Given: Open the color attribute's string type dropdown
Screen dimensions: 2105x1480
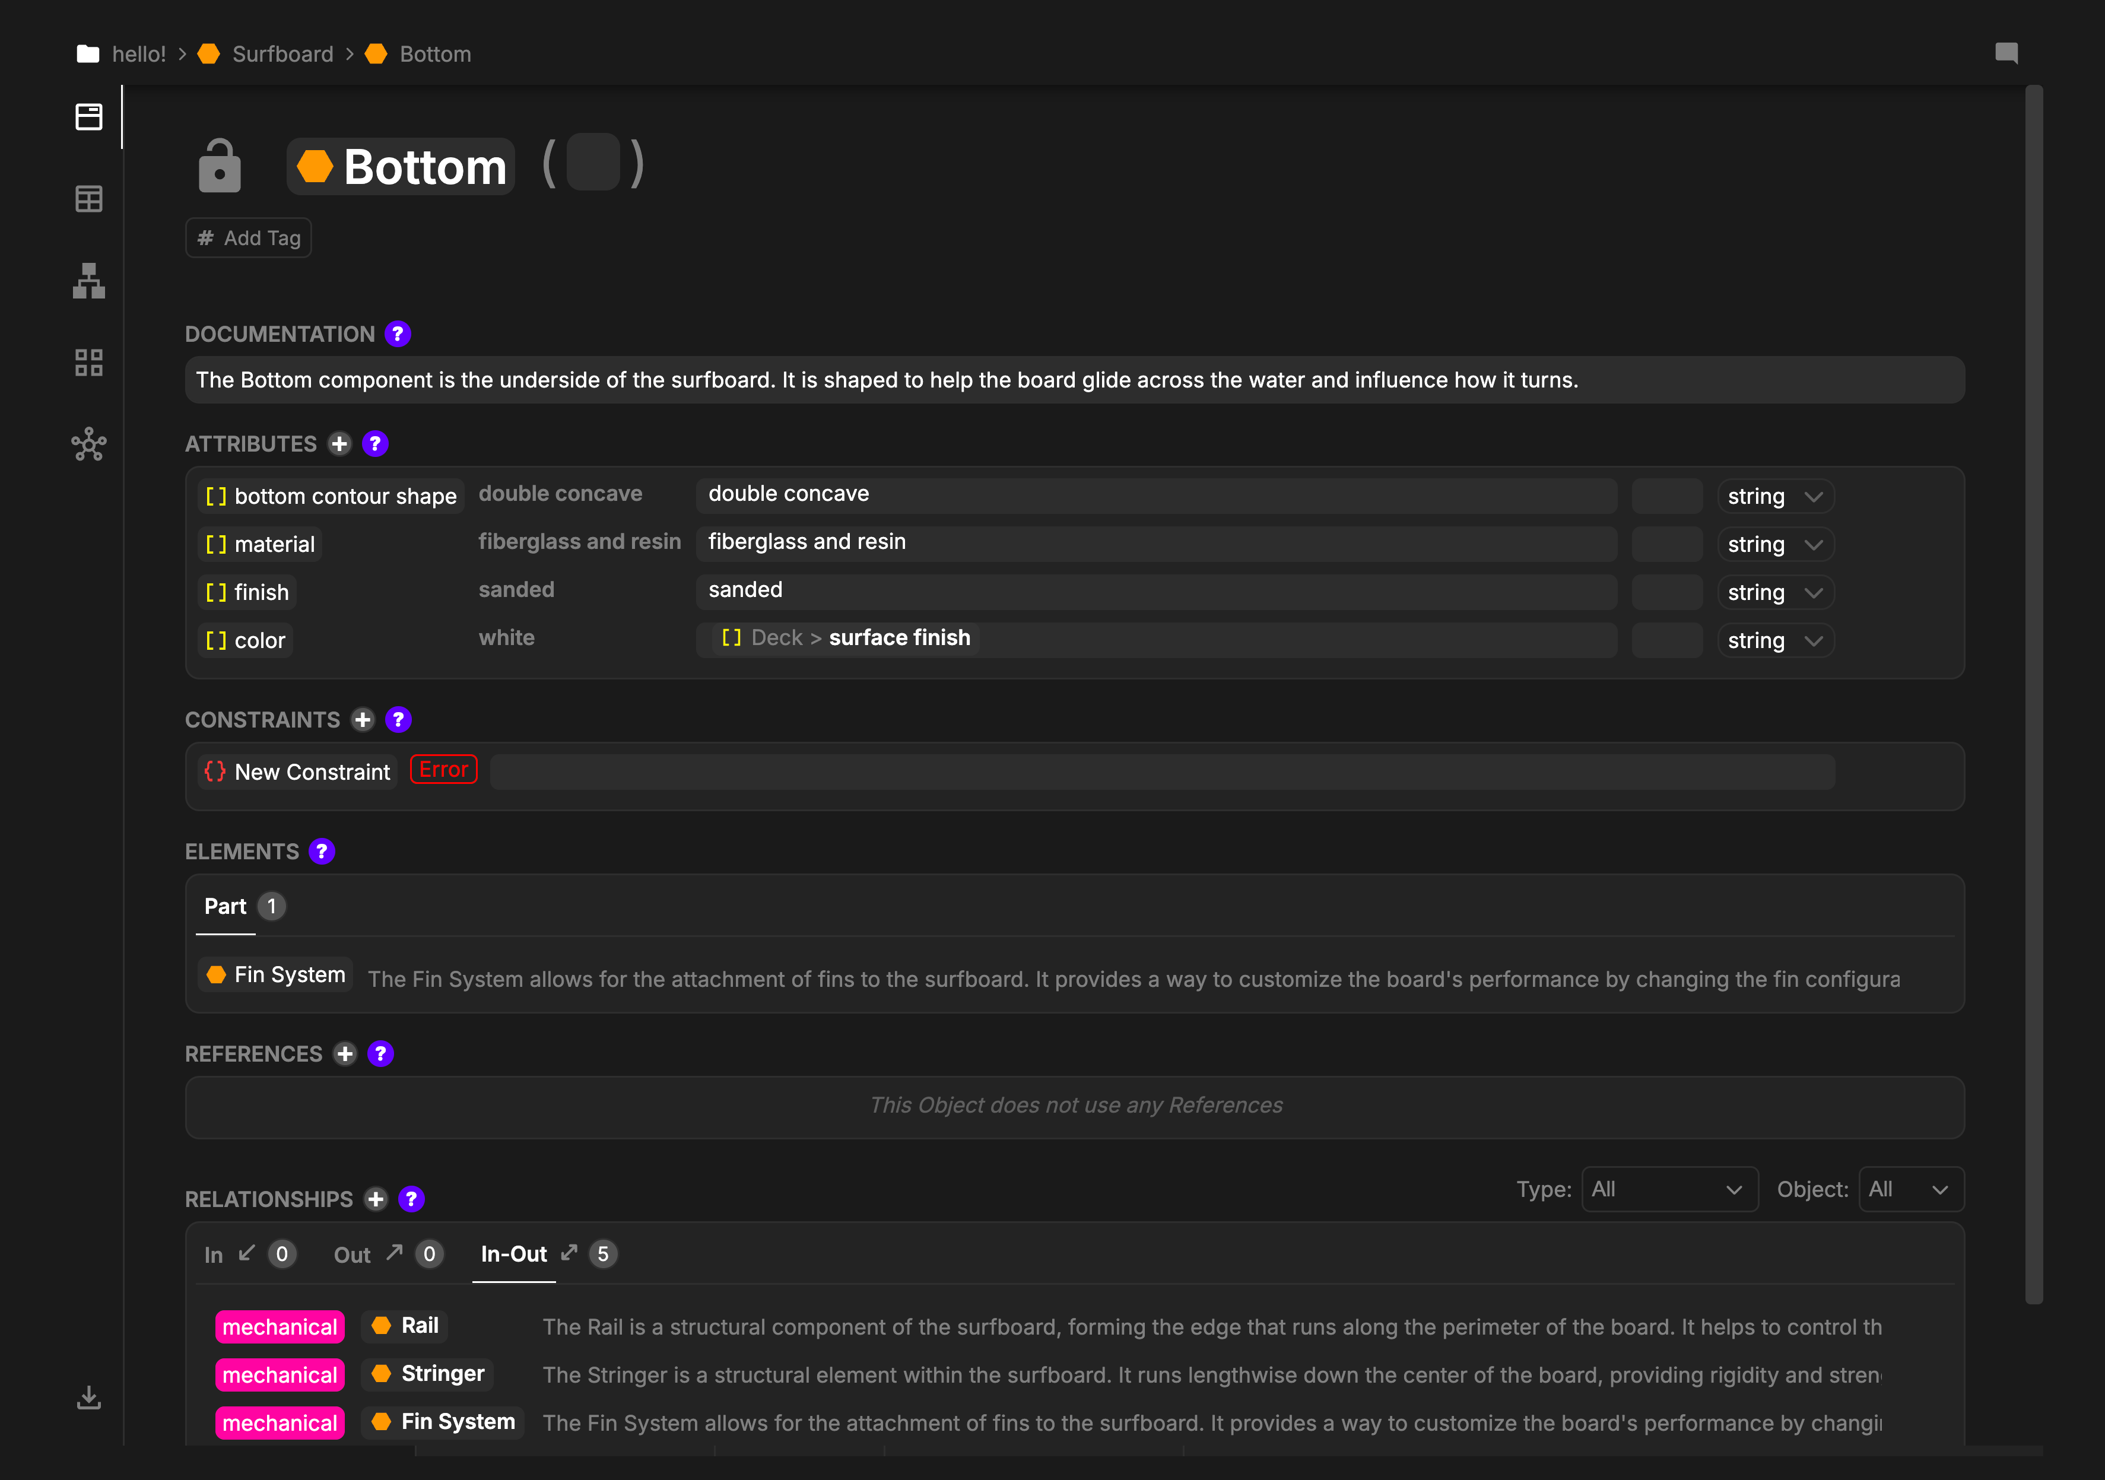Looking at the screenshot, I should [x=1775, y=640].
